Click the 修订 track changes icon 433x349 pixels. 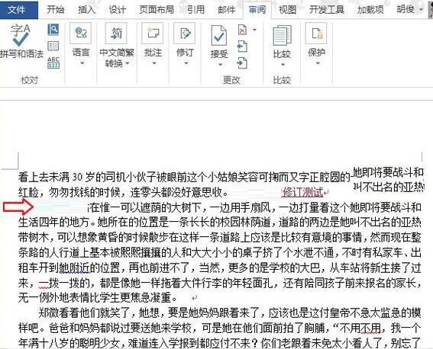[185, 34]
